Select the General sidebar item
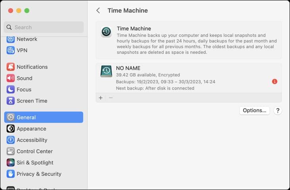290x190 pixels. [44, 117]
